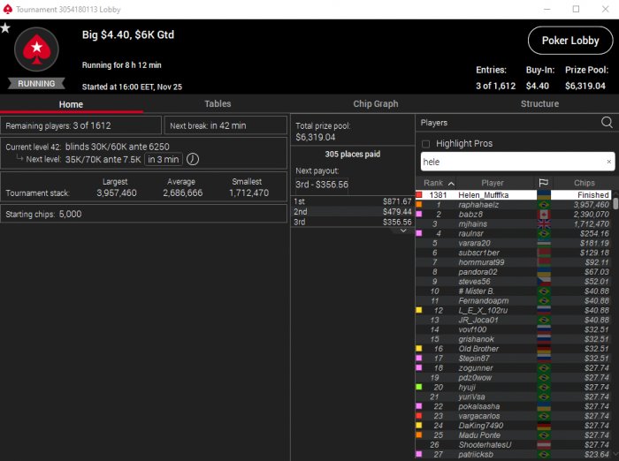Sort the list by Chips column

584,183
